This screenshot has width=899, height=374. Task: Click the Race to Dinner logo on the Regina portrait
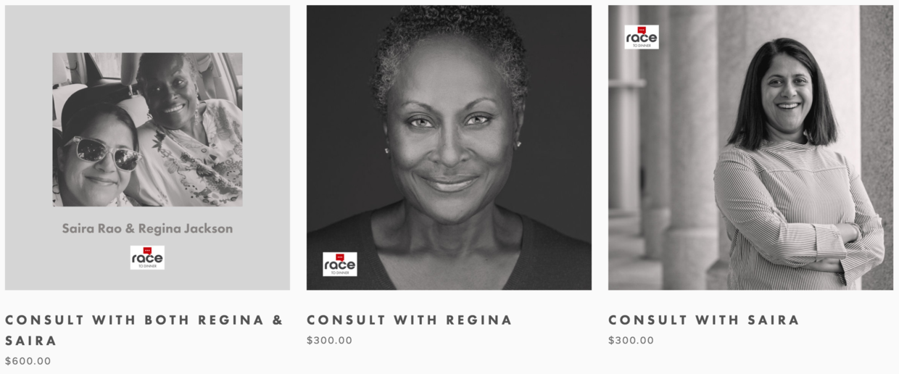340,264
